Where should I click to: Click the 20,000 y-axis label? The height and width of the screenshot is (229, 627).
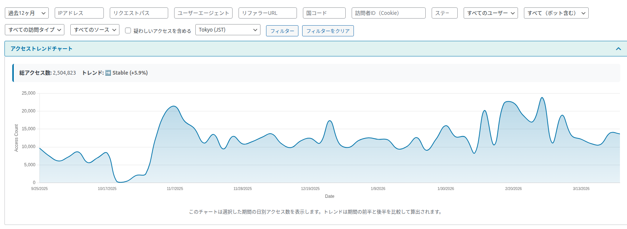coord(29,111)
